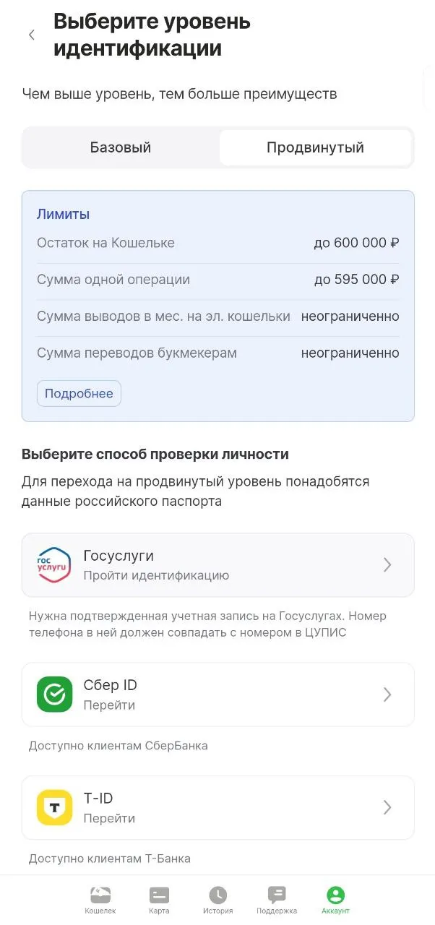Tap the Аккаунт tab label
This screenshot has height=925, width=435.
pos(335,911)
